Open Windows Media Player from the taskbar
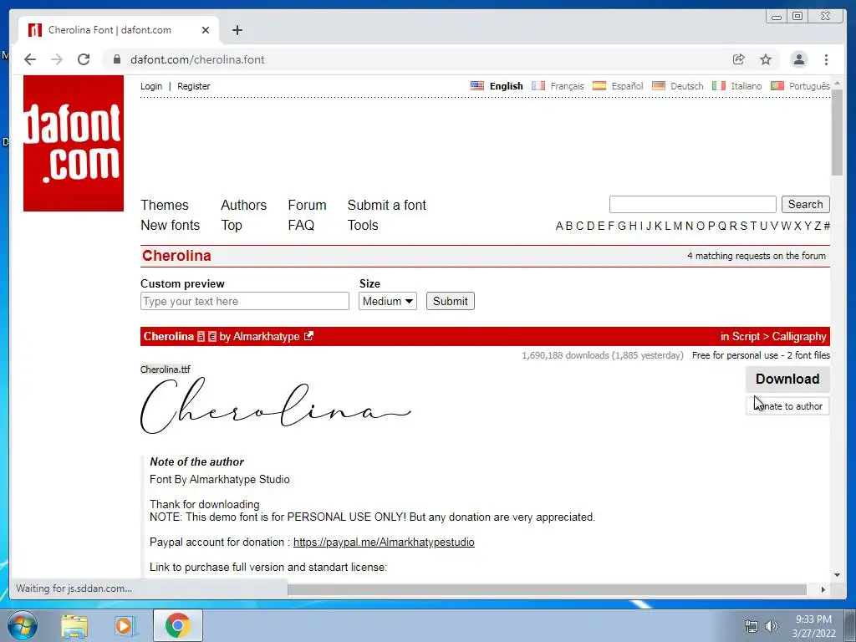Screen dimensions: 856x642 click(x=125, y=625)
